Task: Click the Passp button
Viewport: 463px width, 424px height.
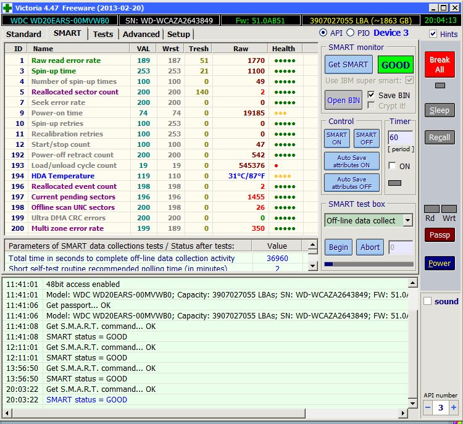Action: (x=440, y=235)
